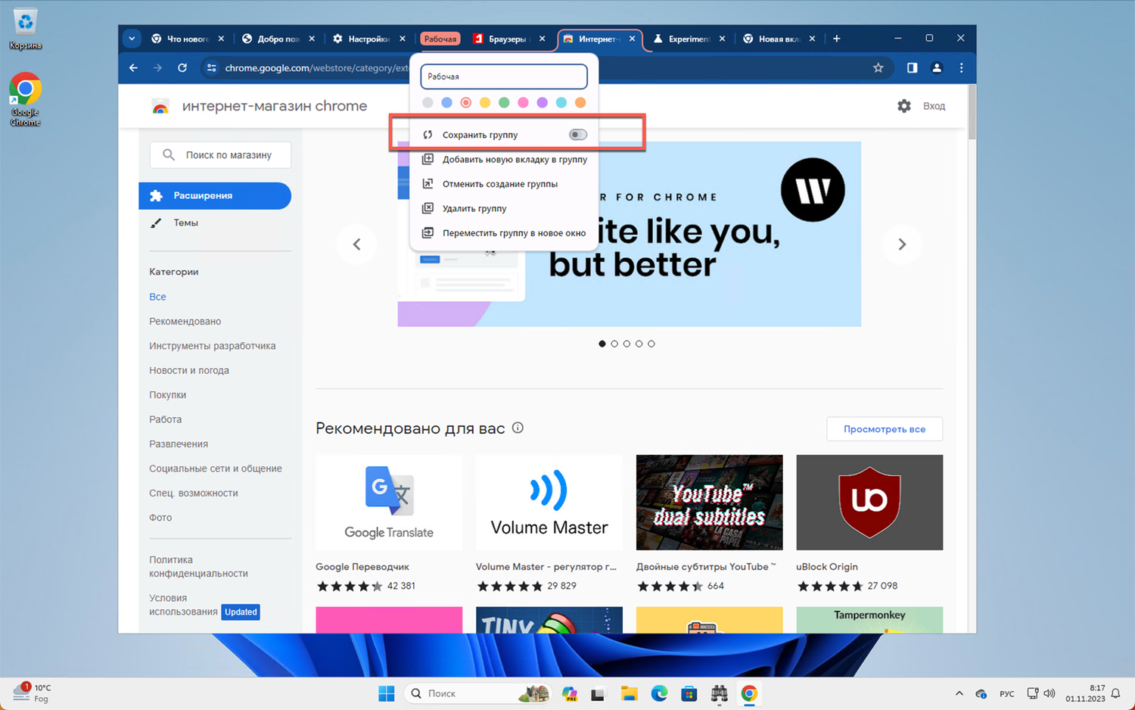Choose the yellow group color
This screenshot has height=710, width=1135.
point(485,102)
